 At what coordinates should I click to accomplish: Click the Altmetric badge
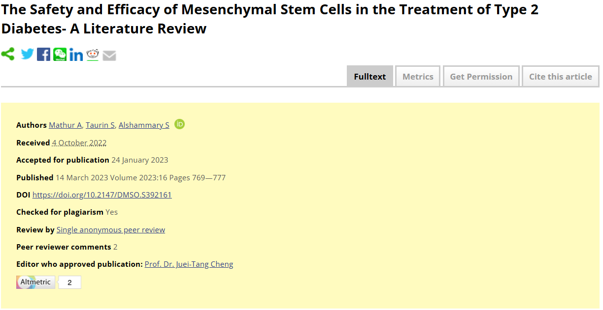(x=35, y=282)
